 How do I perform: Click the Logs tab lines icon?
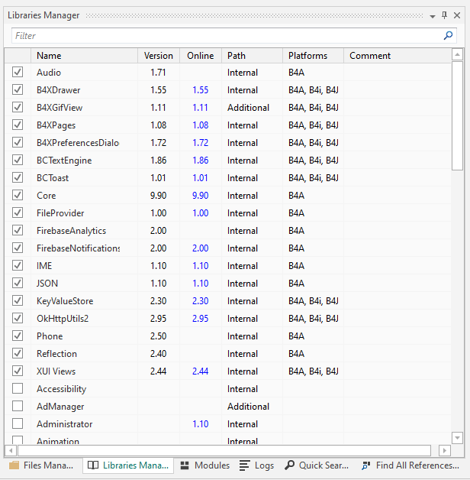click(x=244, y=465)
